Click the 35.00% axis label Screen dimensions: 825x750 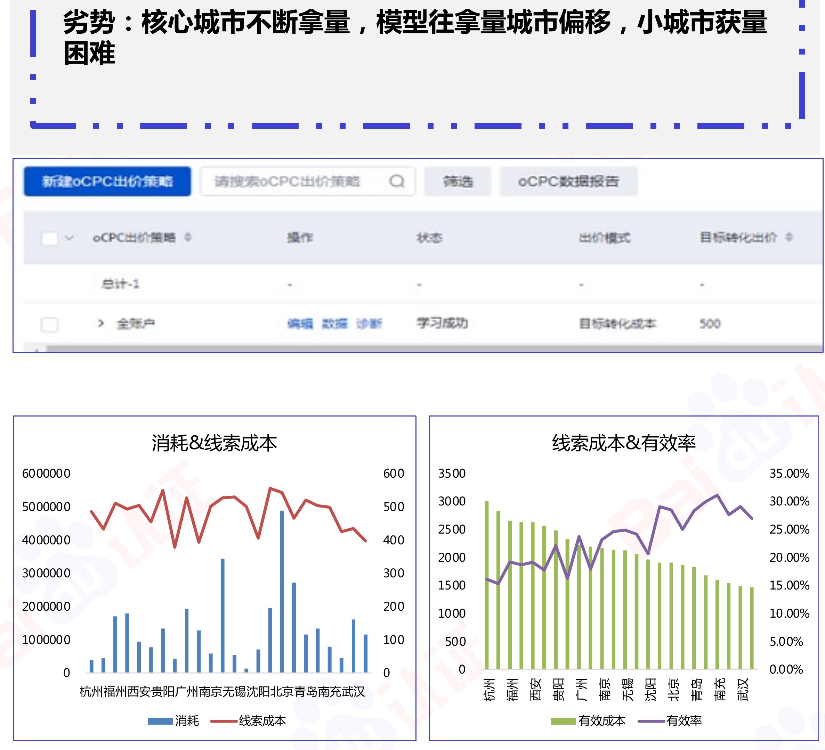coord(790,473)
